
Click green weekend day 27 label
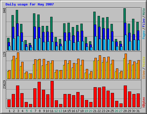[x=121, y=111]
